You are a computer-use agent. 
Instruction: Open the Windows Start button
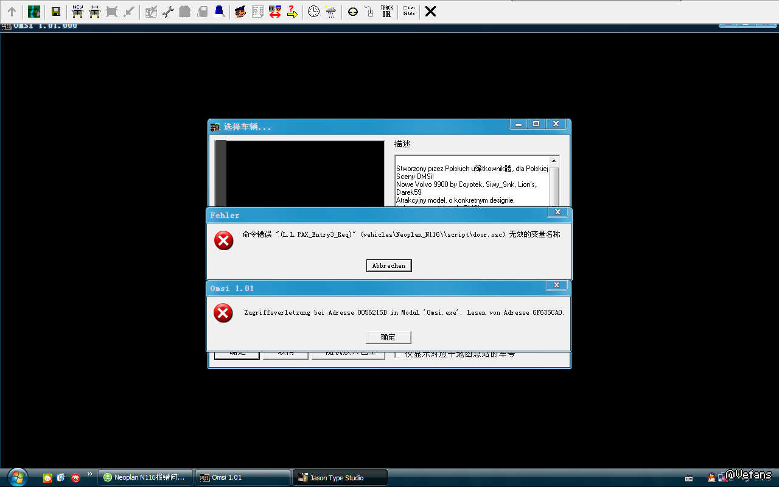click(x=16, y=477)
